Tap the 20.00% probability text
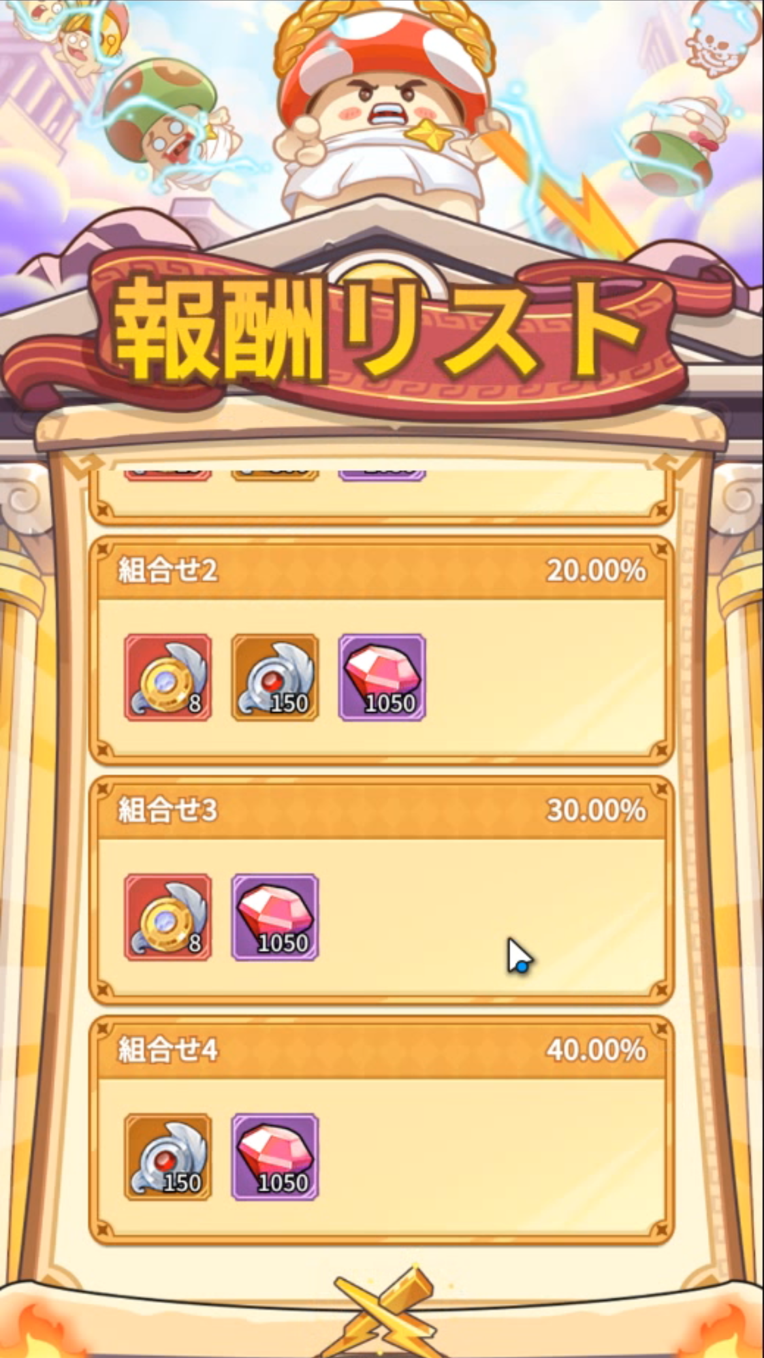The image size is (764, 1358). (x=596, y=570)
